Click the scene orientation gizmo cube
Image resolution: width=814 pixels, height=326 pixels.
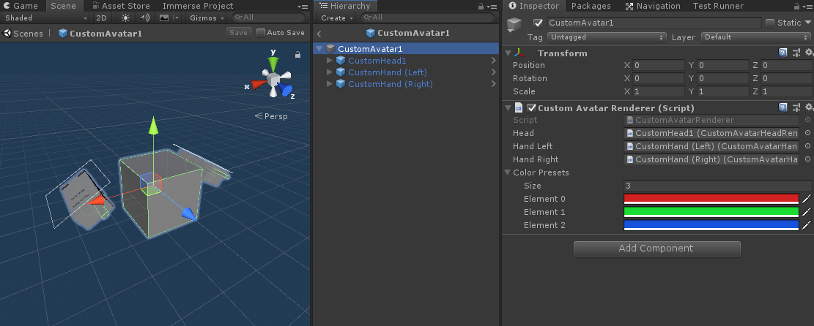pyautogui.click(x=273, y=80)
